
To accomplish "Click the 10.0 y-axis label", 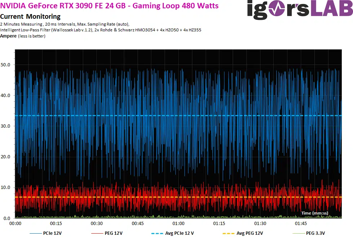I will point(5,188).
